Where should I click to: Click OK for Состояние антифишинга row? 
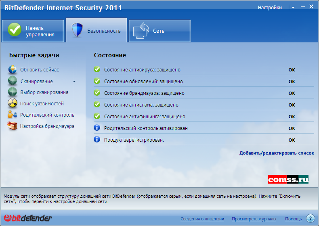click(292, 117)
